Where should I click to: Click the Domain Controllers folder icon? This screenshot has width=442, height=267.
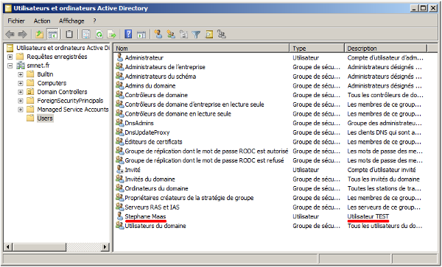click(30, 92)
